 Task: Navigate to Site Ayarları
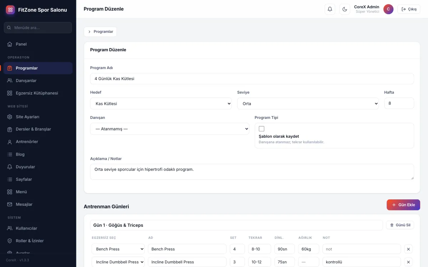(x=38, y=117)
